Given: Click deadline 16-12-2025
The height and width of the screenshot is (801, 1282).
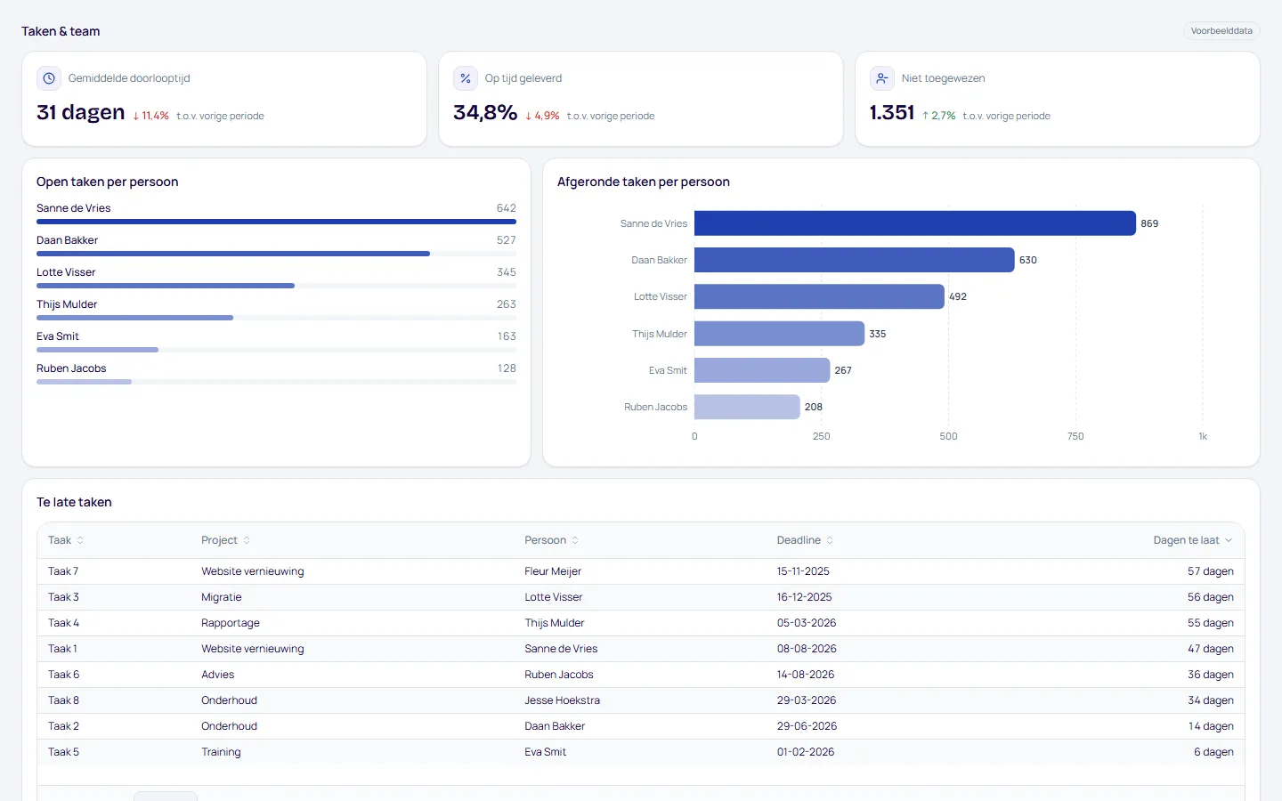Looking at the screenshot, I should 805,597.
